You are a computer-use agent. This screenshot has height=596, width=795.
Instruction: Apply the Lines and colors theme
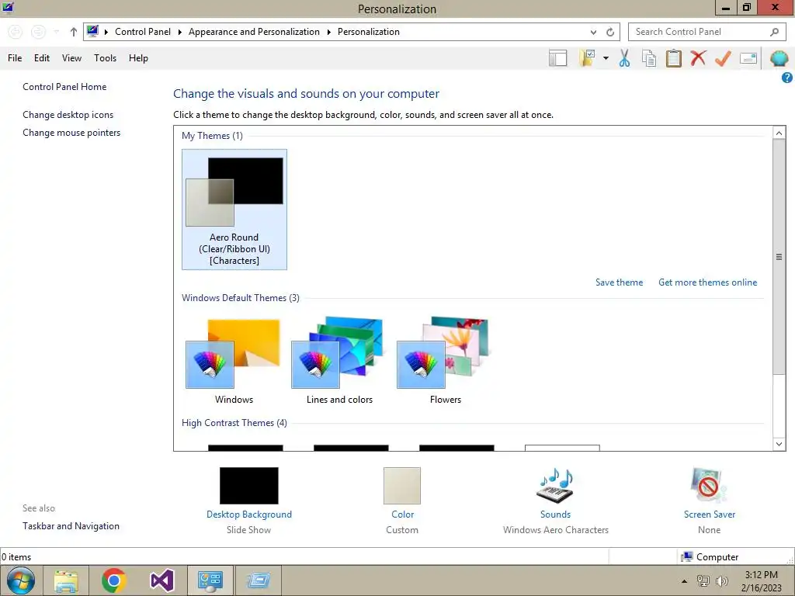339,360
